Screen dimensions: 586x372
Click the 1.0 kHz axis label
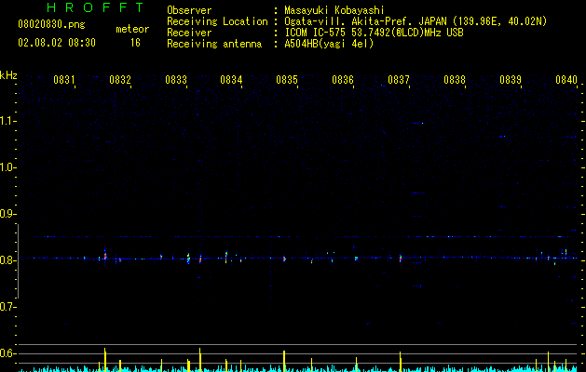pyautogui.click(x=7, y=167)
